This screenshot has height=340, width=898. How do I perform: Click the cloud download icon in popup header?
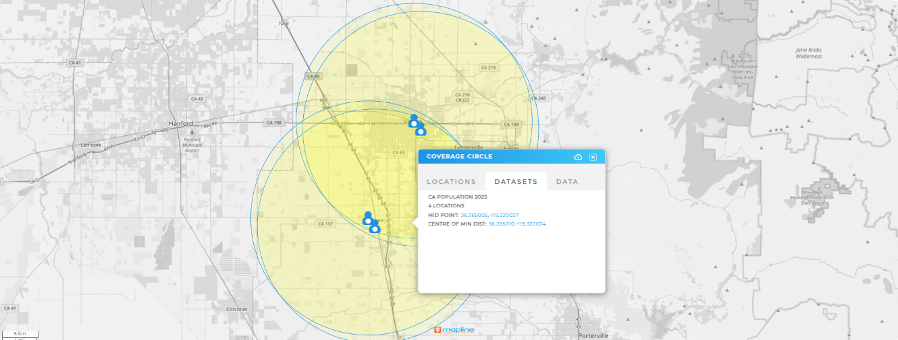click(x=578, y=157)
